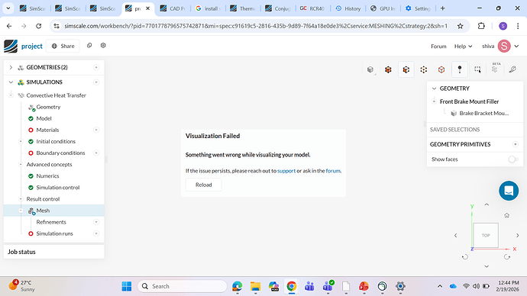This screenshot has height=296, width=527.
Task: Collapse the Mesh tree node
Action: click(21, 211)
